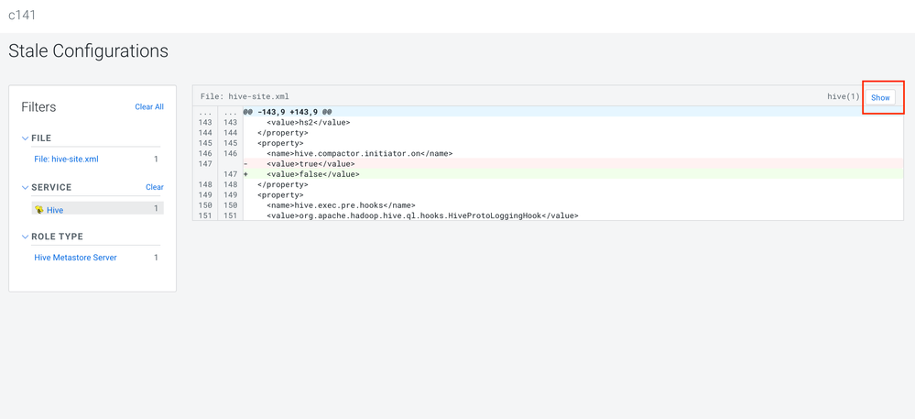Image resolution: width=915 pixels, height=419 pixels.
Task: Click the hive(1) label in diff header
Action: tap(843, 96)
